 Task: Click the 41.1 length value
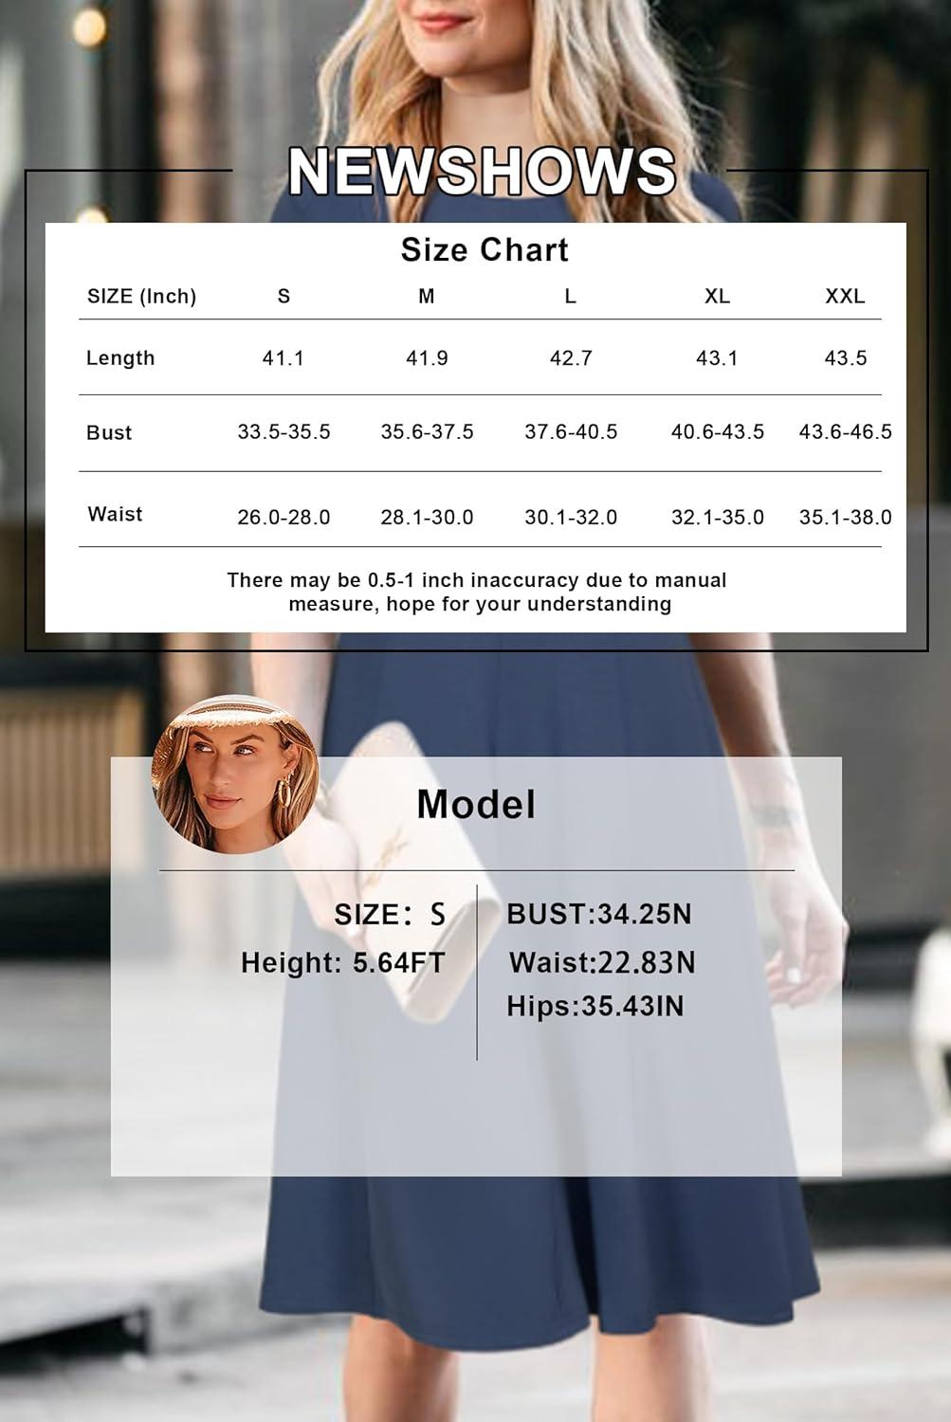[x=283, y=358]
